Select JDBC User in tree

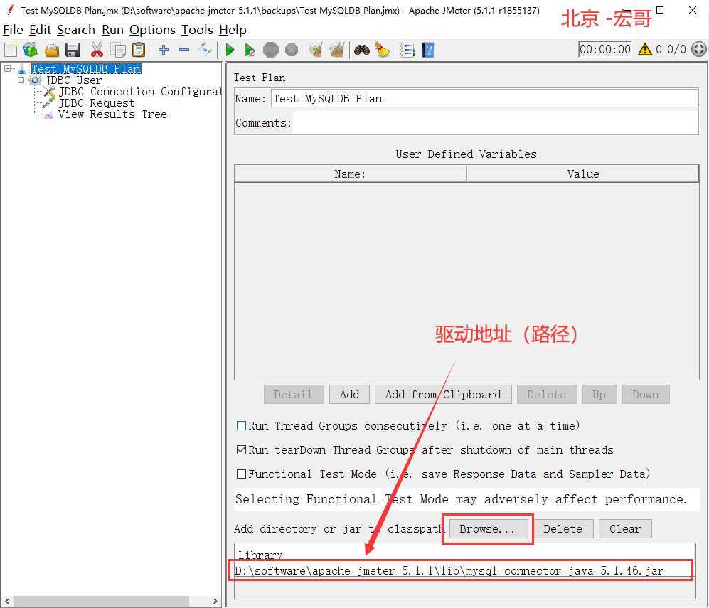[x=74, y=80]
